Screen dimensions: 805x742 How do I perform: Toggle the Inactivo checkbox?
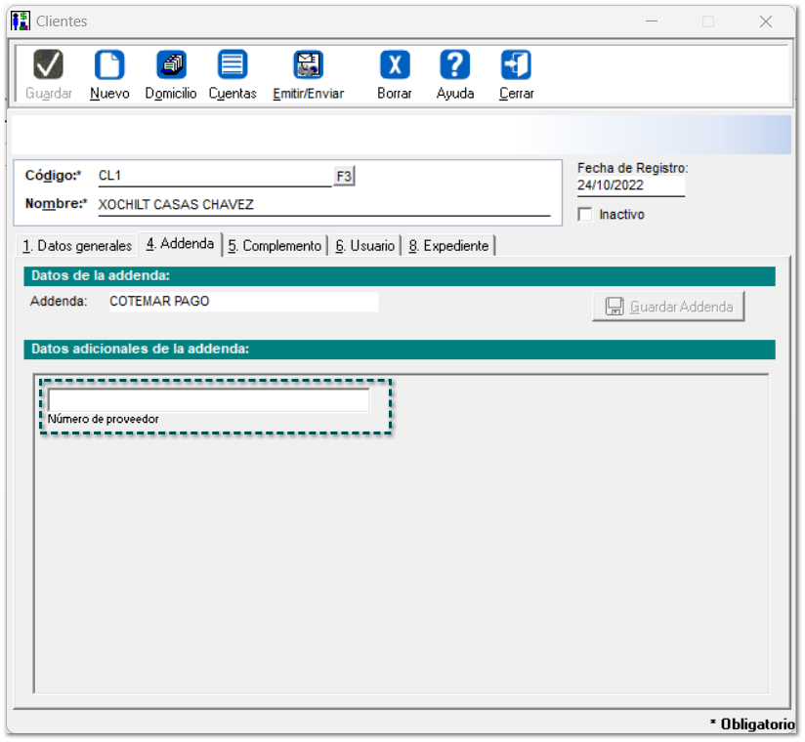[585, 215]
